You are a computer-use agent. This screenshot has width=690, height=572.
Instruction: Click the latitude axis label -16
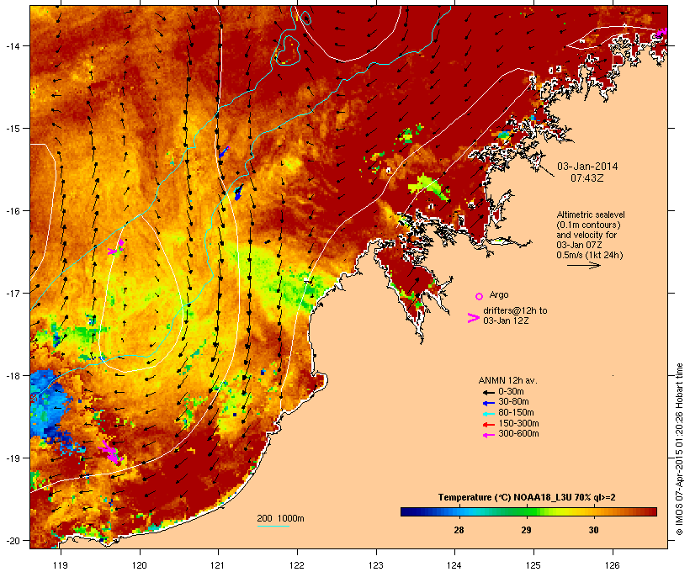[12, 211]
